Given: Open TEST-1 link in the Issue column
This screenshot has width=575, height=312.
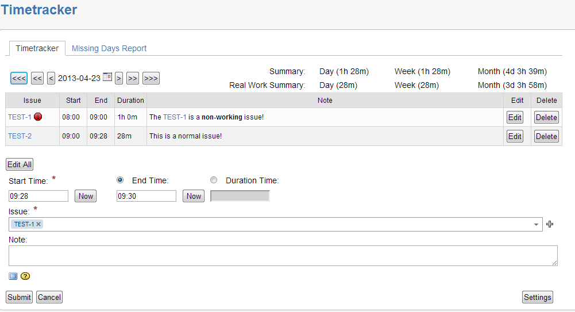Looking at the screenshot, I should tap(20, 117).
